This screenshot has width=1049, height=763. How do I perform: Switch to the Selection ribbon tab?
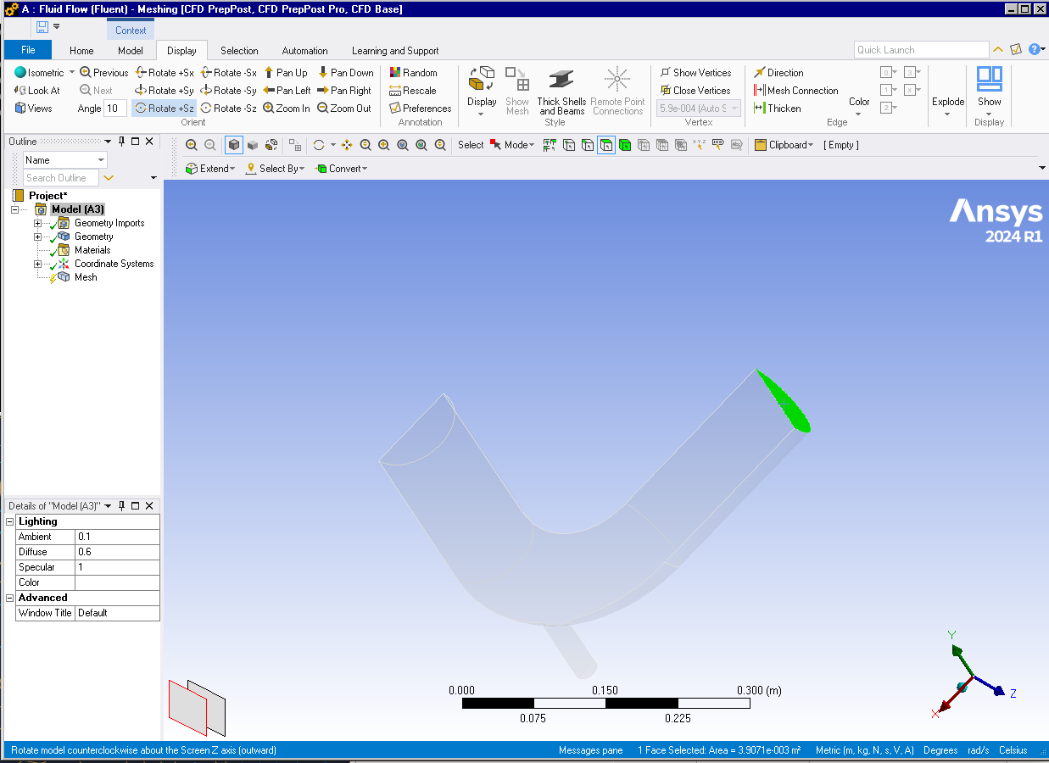point(239,51)
